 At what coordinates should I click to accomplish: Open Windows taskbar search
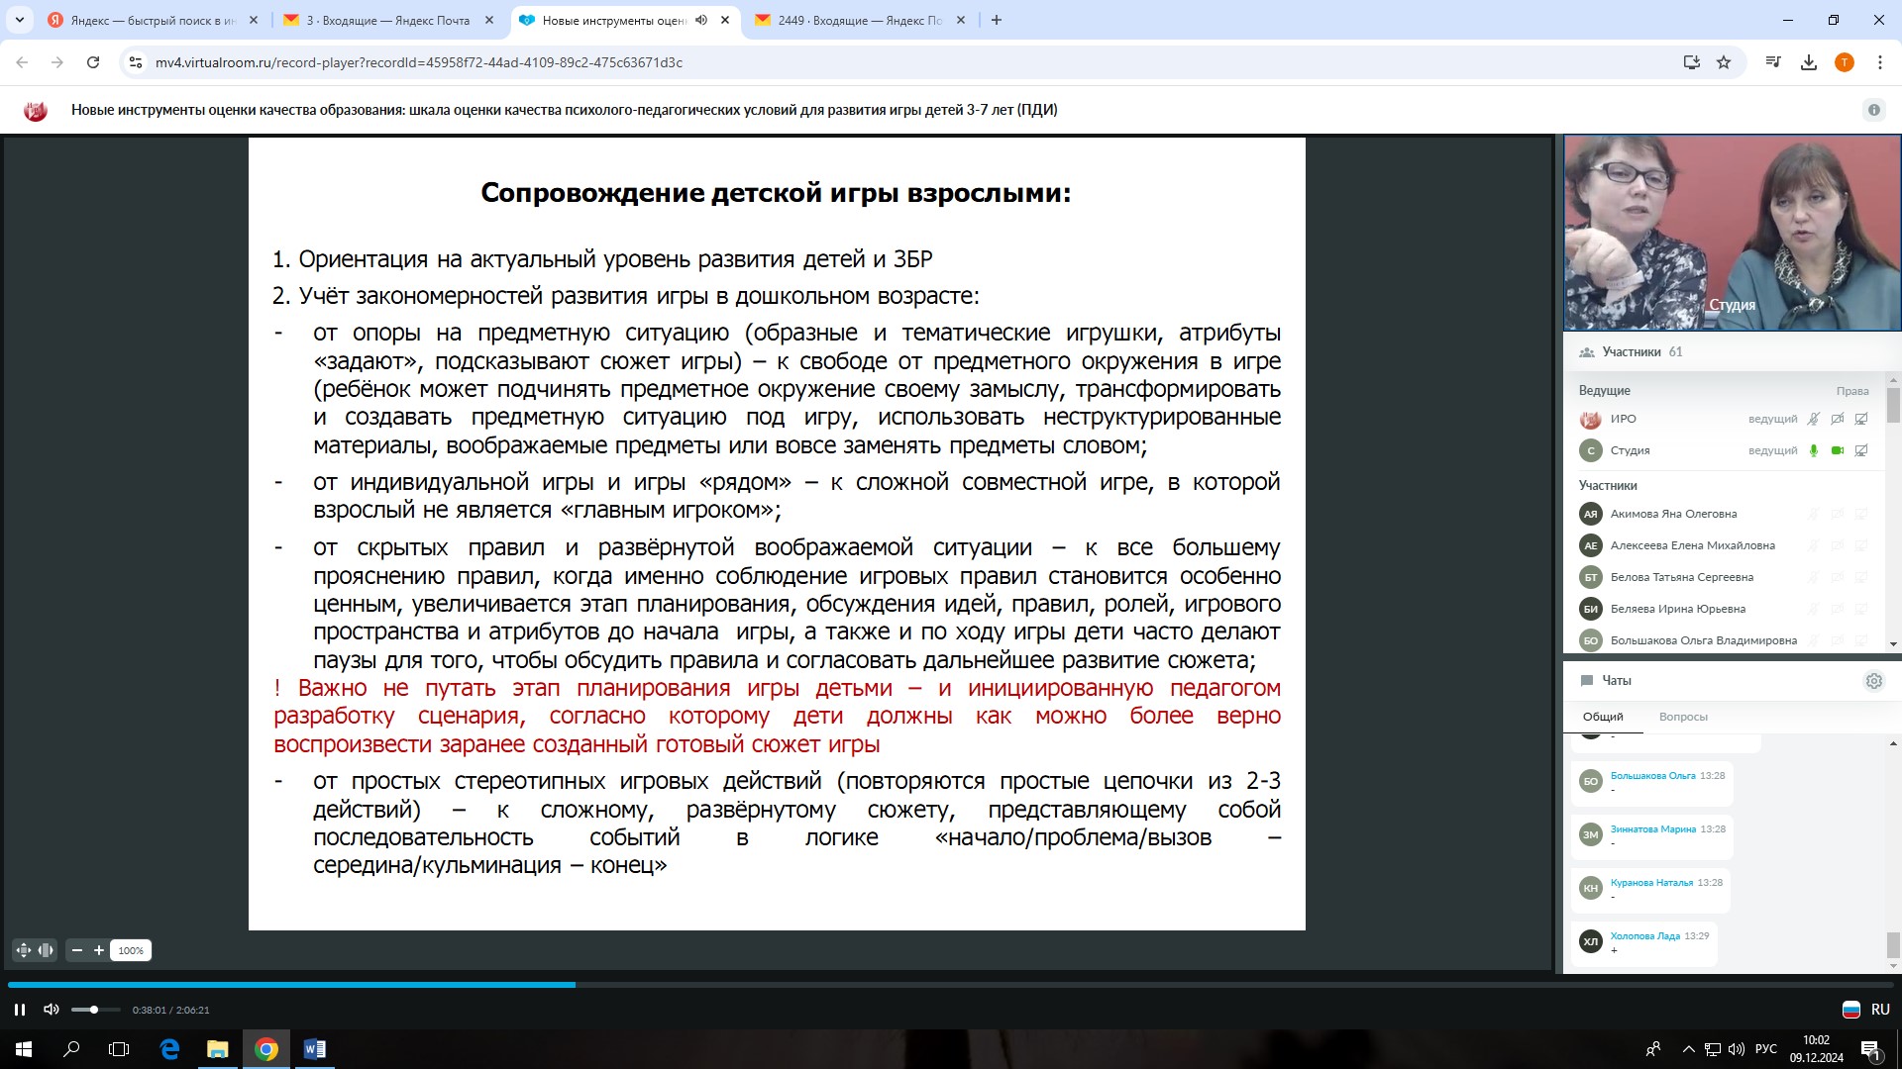click(71, 1049)
